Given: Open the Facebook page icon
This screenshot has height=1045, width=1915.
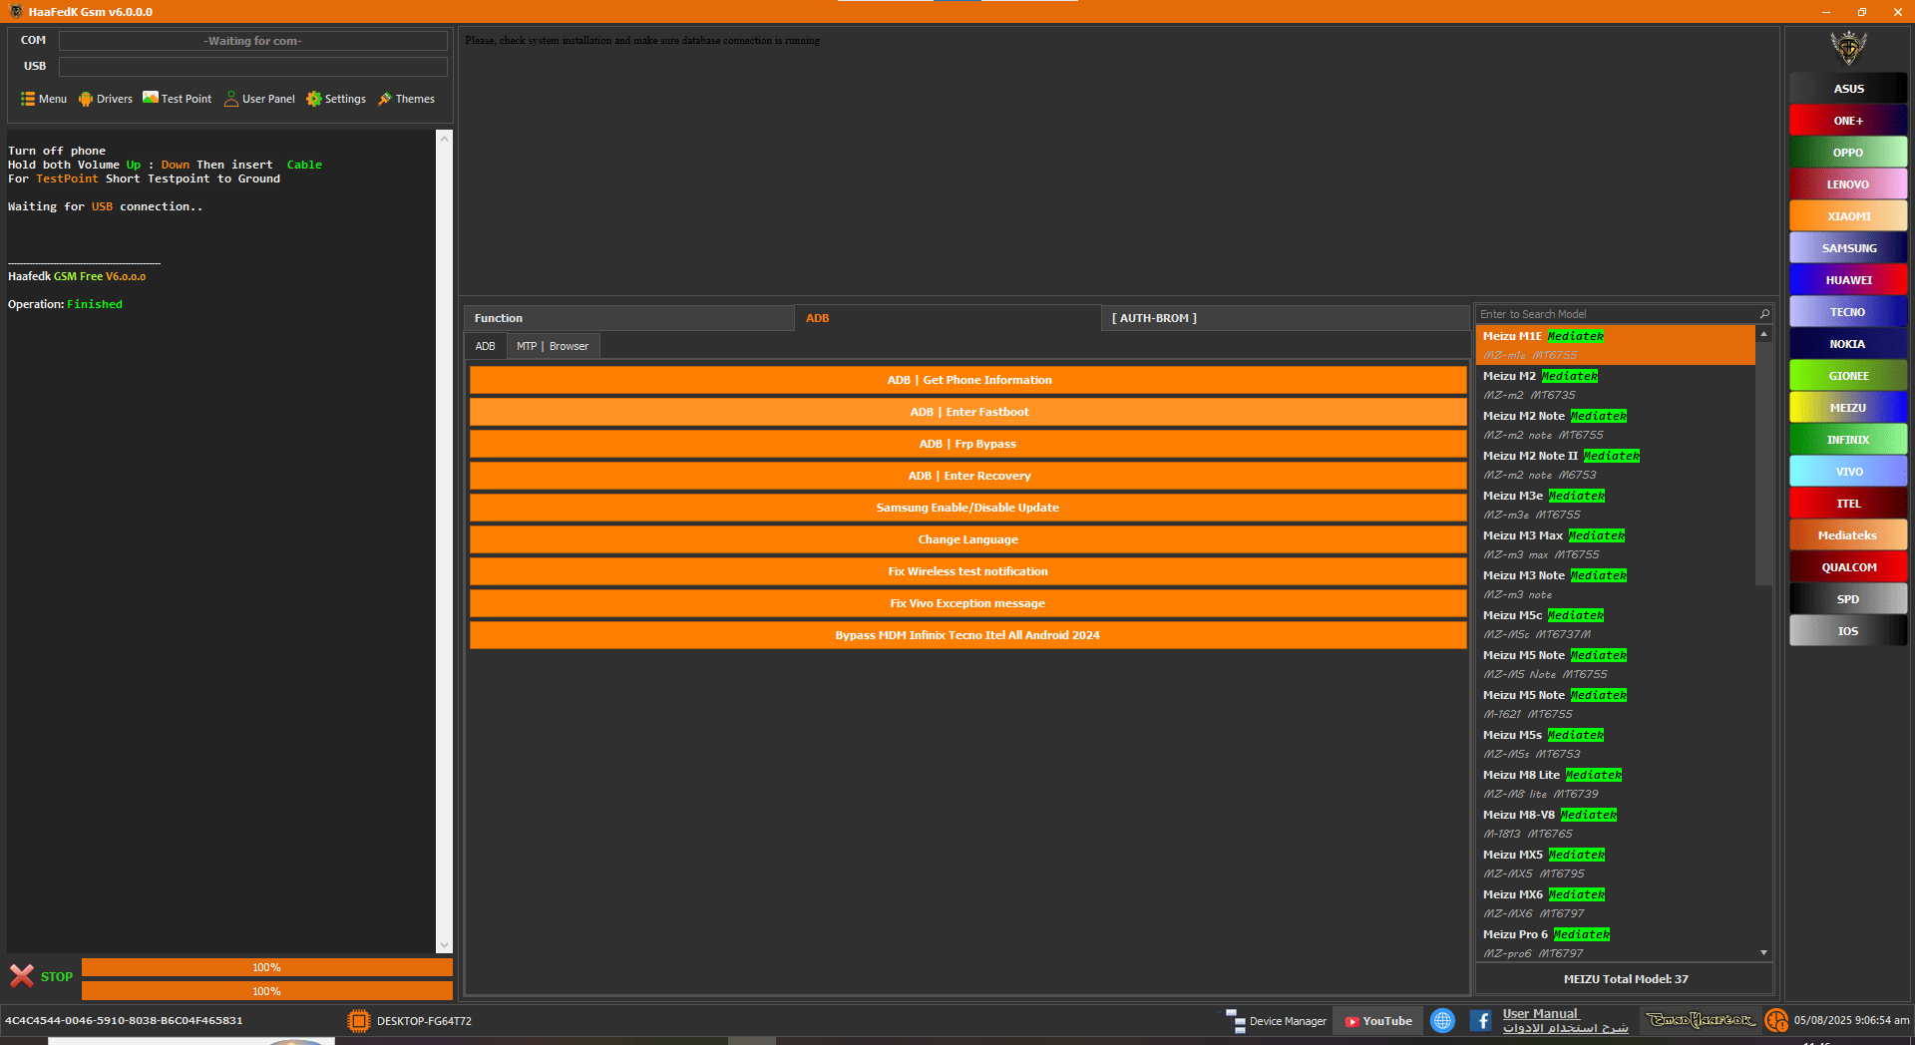Looking at the screenshot, I should click(x=1481, y=1020).
